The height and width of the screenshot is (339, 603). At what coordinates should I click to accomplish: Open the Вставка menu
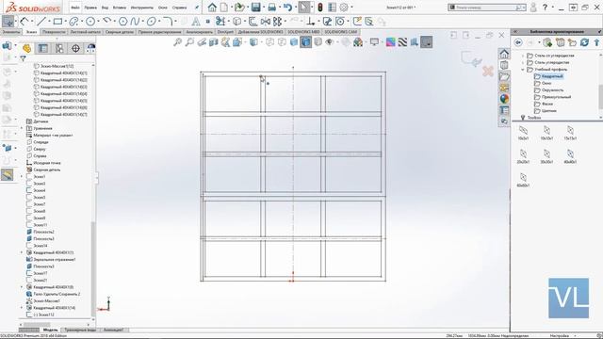click(120, 8)
